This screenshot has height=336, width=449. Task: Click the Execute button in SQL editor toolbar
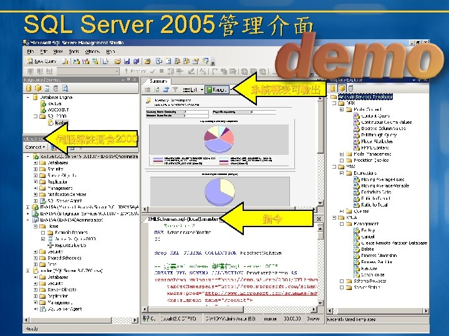tap(135, 71)
